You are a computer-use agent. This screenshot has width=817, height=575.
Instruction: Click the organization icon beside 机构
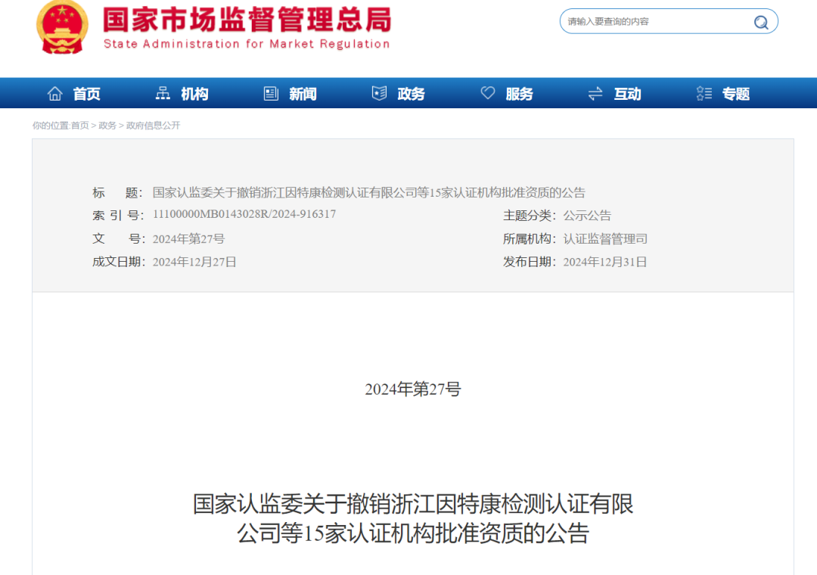click(x=163, y=92)
